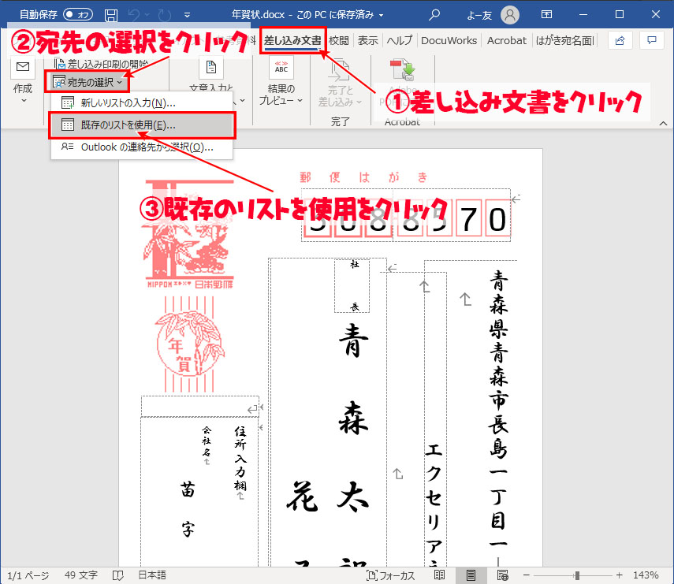
Task: Open the Acrobat tab
Action: pyautogui.click(x=506, y=41)
